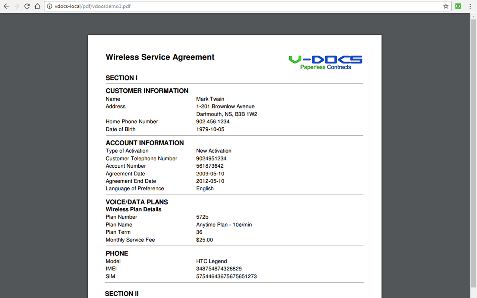Click the scrollbar up arrow
This screenshot has width=477, height=298.
point(474,16)
